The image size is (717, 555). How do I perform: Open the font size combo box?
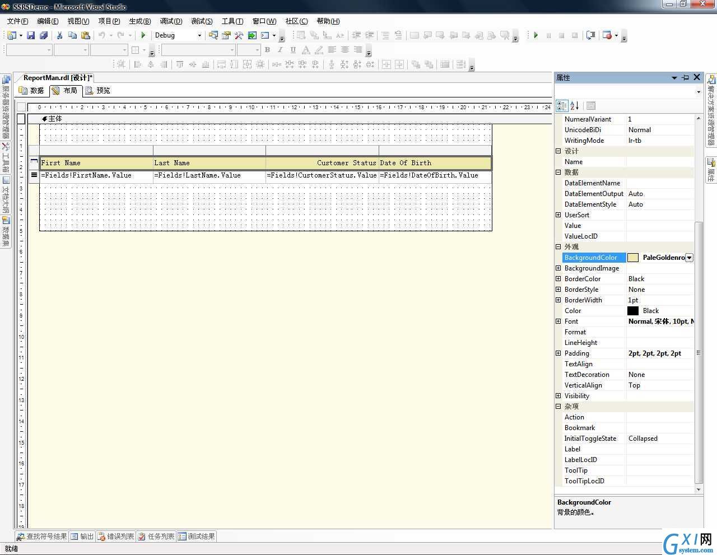tap(249, 50)
